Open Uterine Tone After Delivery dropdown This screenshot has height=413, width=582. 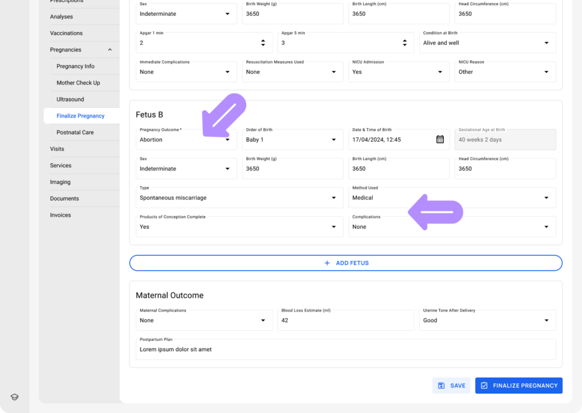tap(488, 321)
